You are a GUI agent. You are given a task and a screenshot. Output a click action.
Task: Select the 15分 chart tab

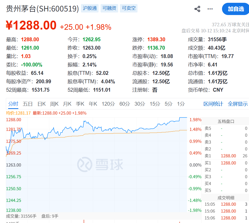[155, 104]
